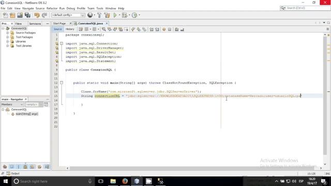Switch to Source view button
Screen dimensions: 331x186
tap(57, 29)
